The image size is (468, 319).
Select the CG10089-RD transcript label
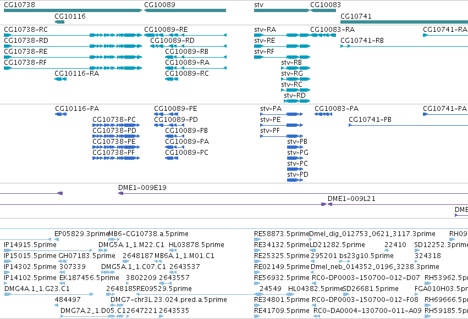(172, 41)
